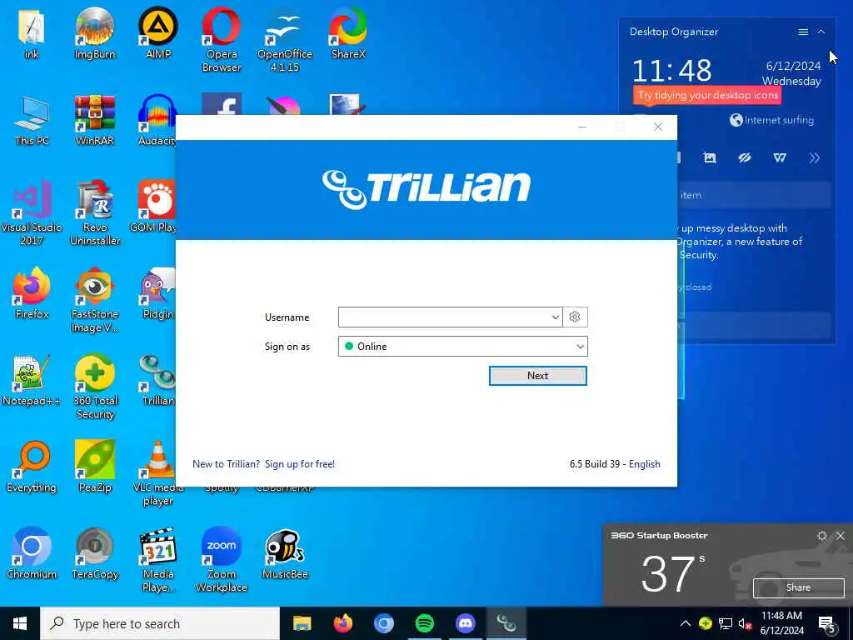853x640 pixels.
Task: Open Discord from the taskbar
Action: click(465, 623)
